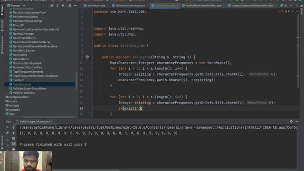Switch to LongestConsecutiveSequenceTest.java tab
Screen dimensions: 304x171
pyautogui.click(x=251, y=6)
